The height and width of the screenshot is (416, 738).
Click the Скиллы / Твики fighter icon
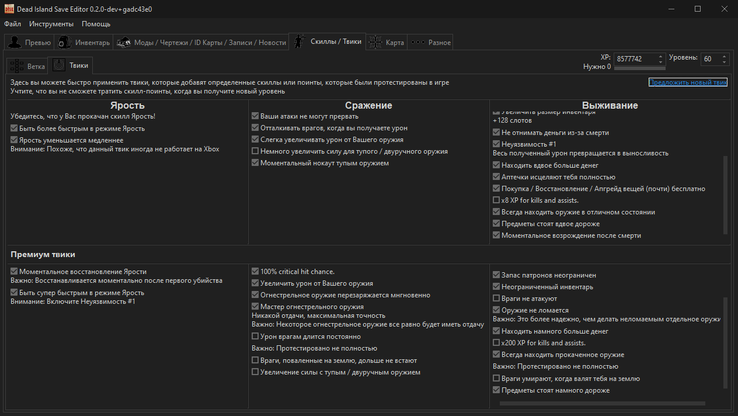pyautogui.click(x=299, y=41)
